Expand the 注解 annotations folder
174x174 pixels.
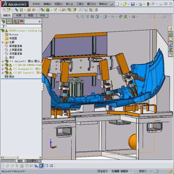pyautogui.click(x=3, y=42)
